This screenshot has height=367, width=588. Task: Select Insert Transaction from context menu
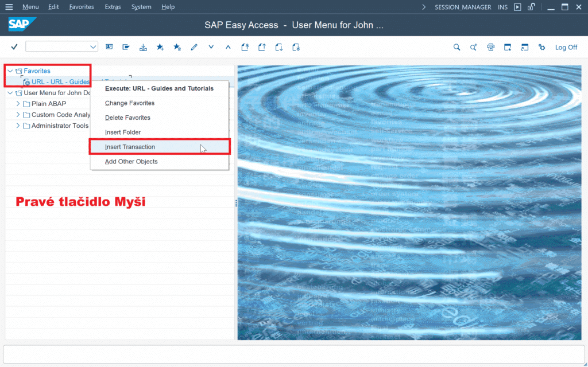130,147
